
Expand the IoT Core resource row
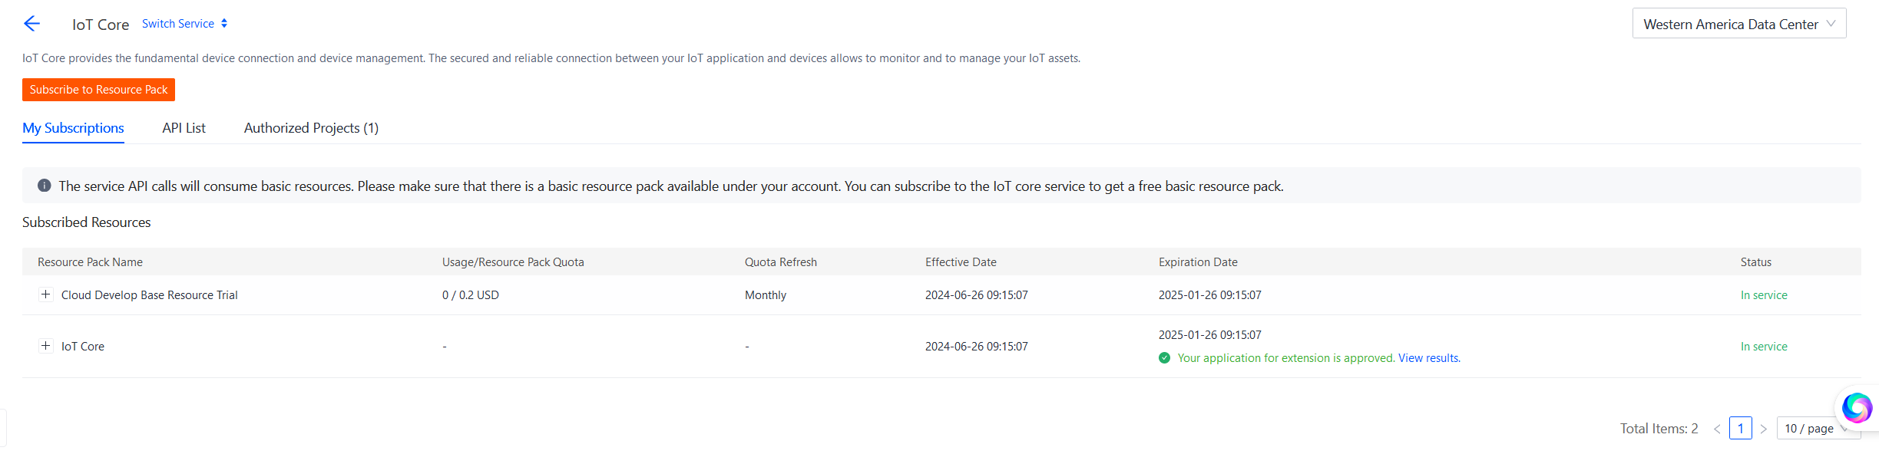[46, 346]
